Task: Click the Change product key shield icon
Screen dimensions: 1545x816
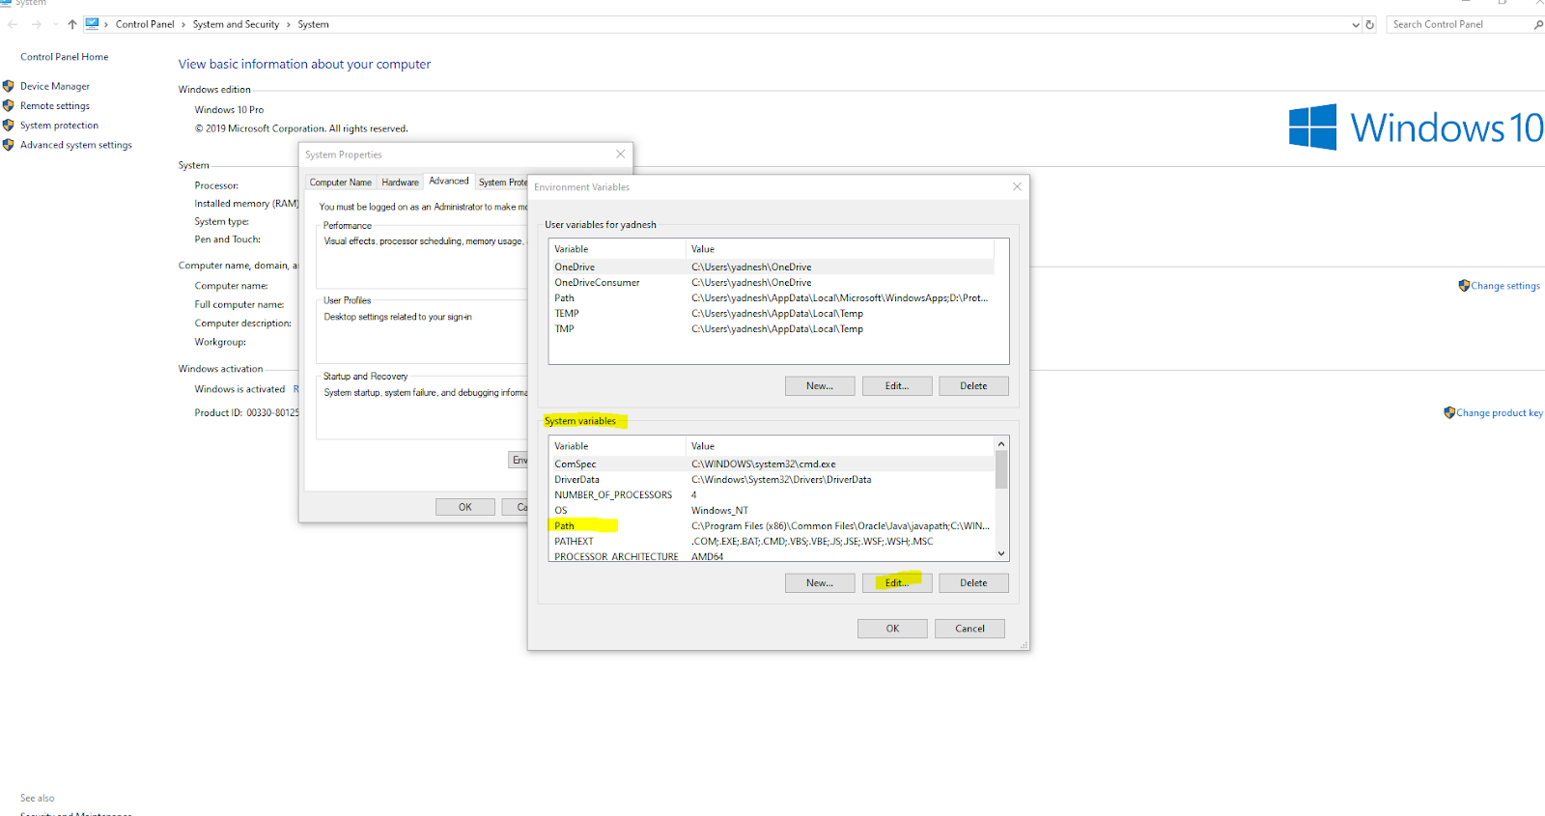Action: (x=1448, y=412)
